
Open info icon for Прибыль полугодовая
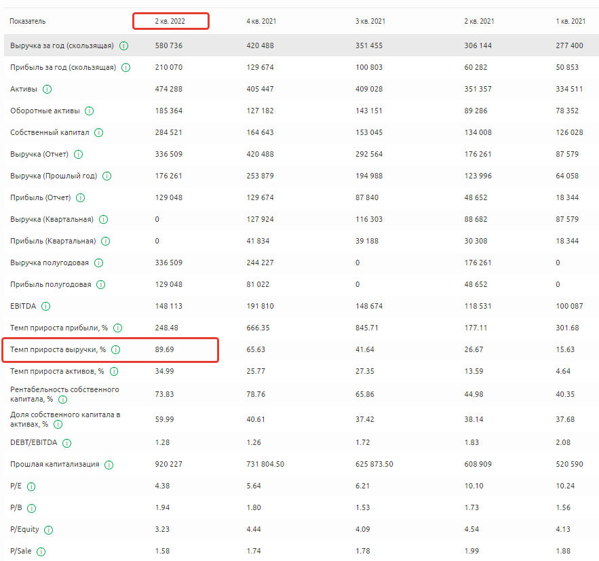click(x=100, y=285)
